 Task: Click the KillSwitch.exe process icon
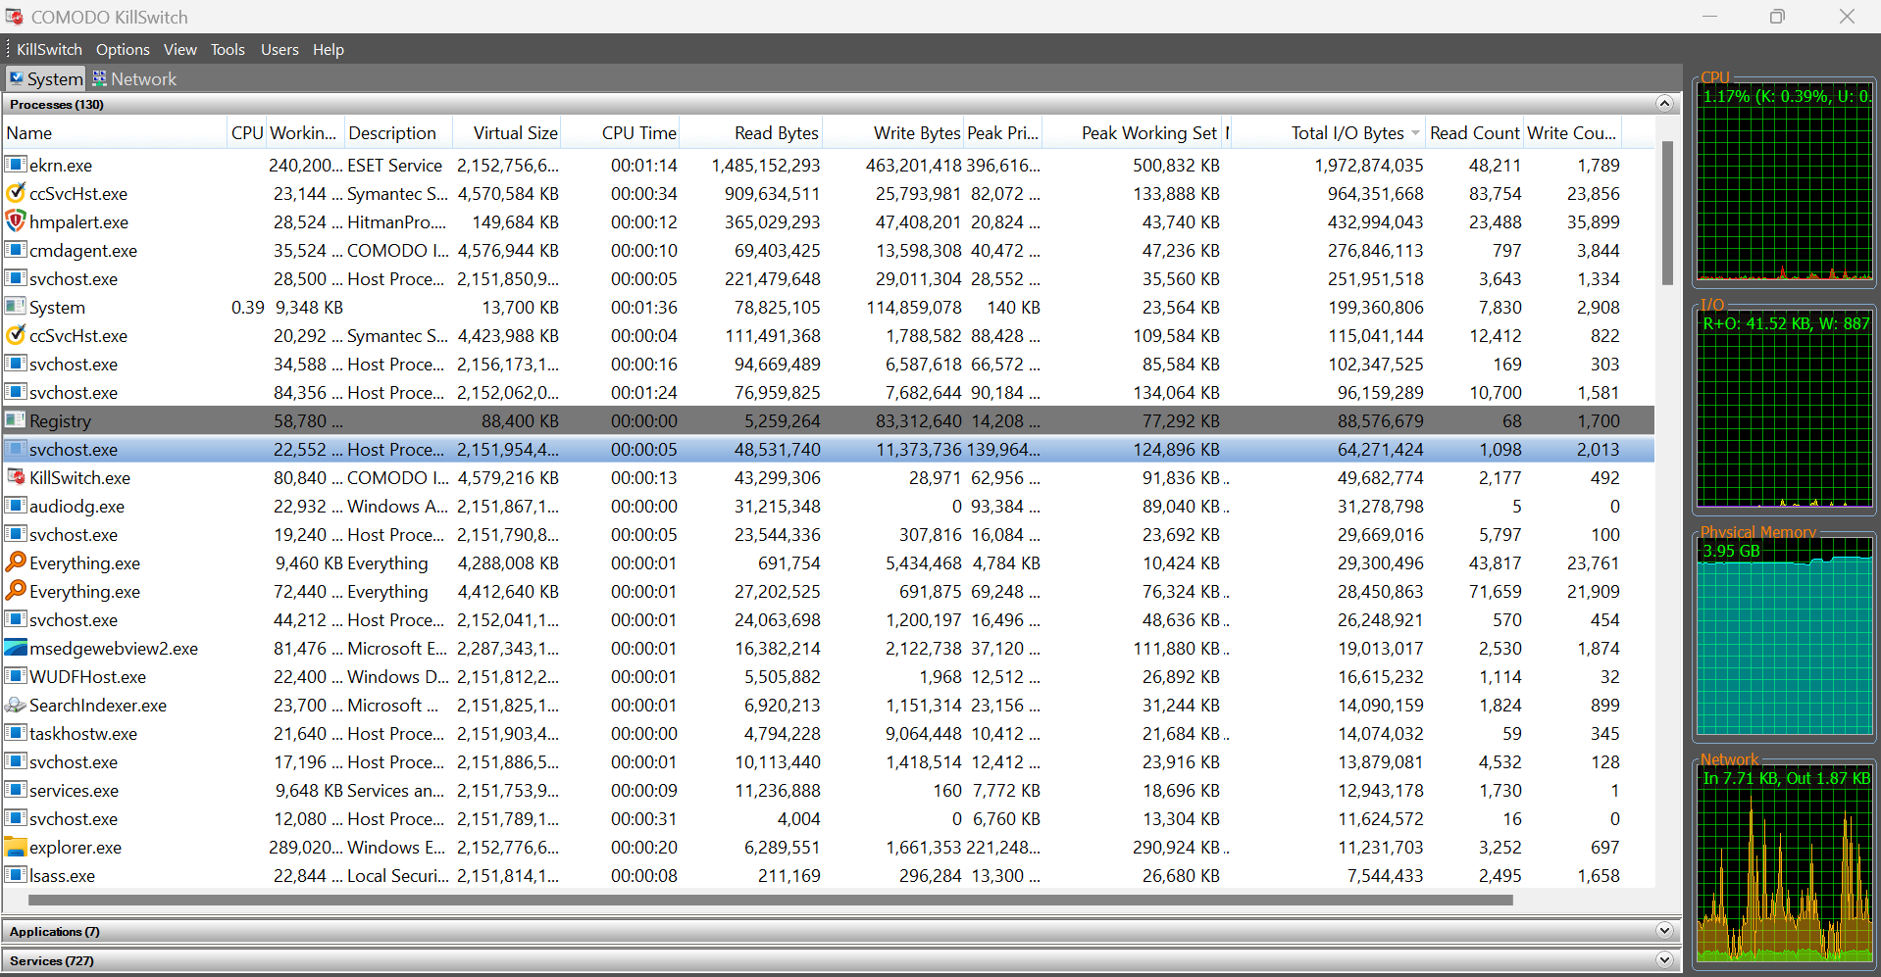tap(15, 477)
